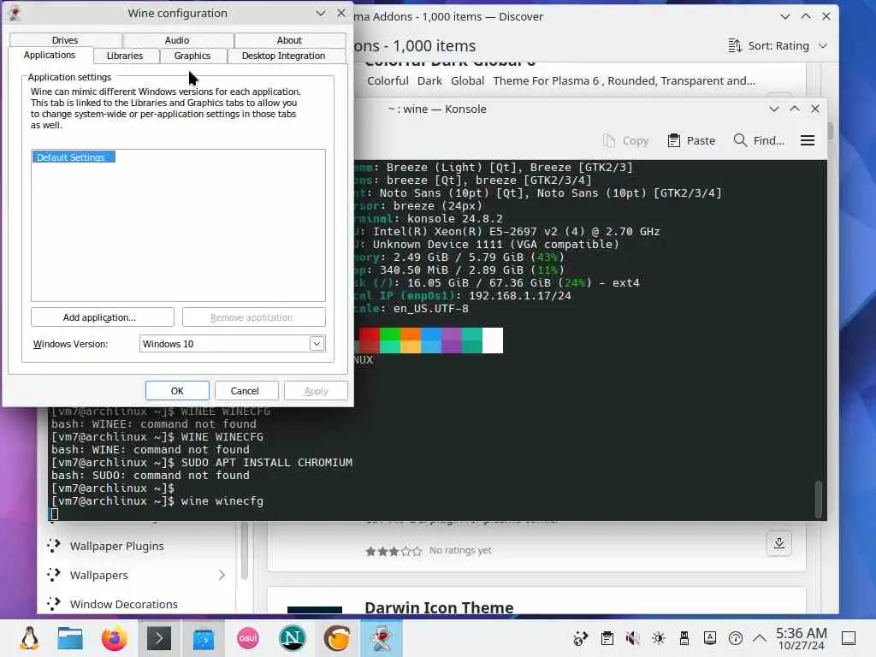This screenshot has height=657, width=876.
Task: Open the circular gauge tray icon
Action: tap(736, 638)
